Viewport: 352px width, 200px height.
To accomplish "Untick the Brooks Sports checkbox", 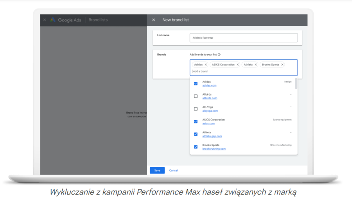I will click(x=196, y=147).
